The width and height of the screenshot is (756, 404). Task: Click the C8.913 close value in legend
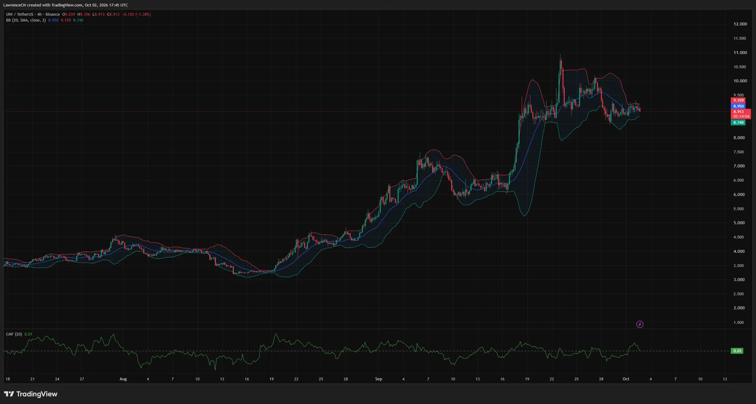pyautogui.click(x=113, y=14)
